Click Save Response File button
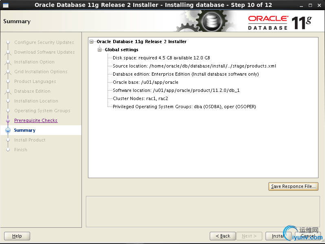The height and width of the screenshot is (244, 325). click(293, 186)
